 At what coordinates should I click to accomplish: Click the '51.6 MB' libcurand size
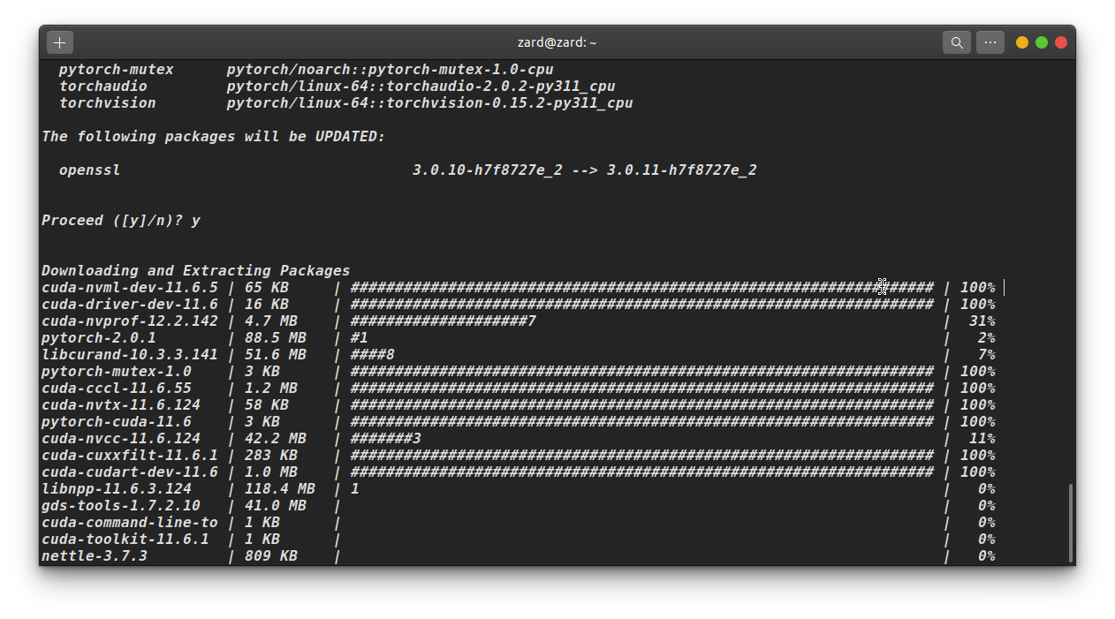[276, 355]
